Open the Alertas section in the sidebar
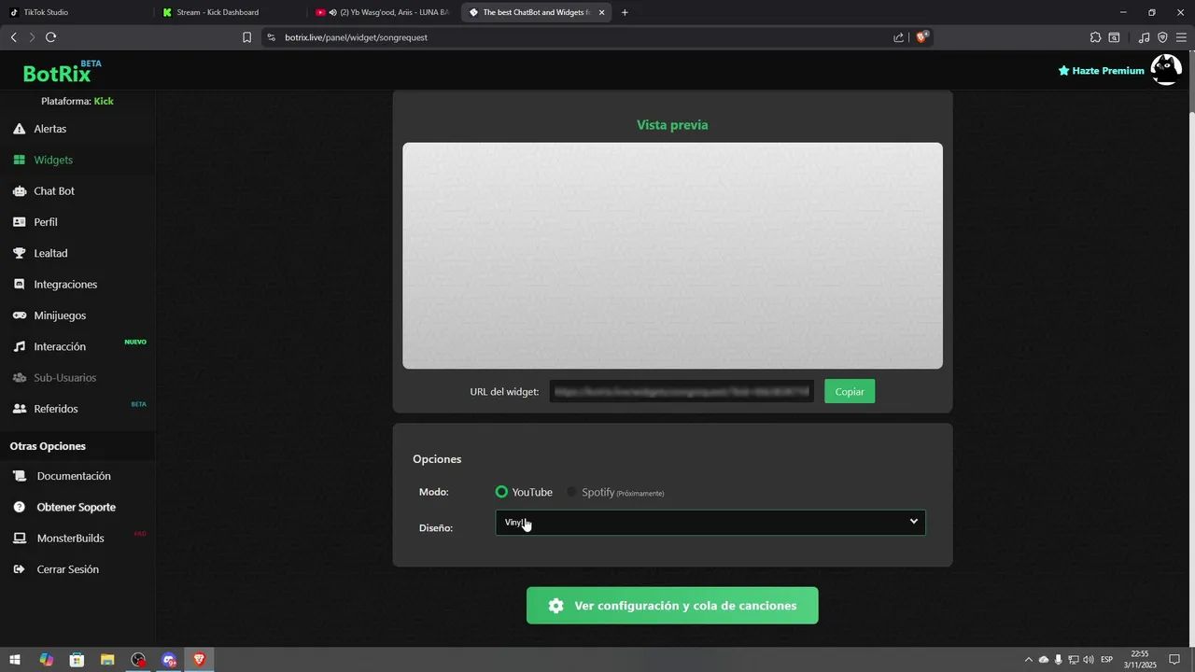Viewport: 1195px width, 672px height. point(50,129)
